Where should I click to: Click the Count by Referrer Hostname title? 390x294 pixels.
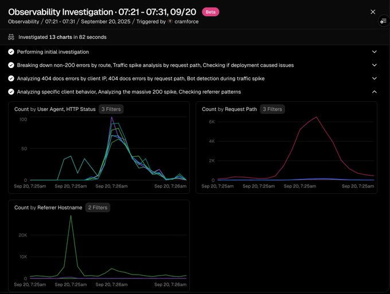[x=48, y=208]
